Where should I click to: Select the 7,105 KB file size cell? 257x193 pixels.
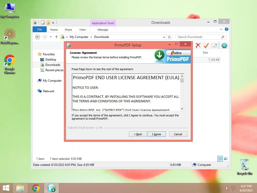pyautogui.click(x=214, y=60)
